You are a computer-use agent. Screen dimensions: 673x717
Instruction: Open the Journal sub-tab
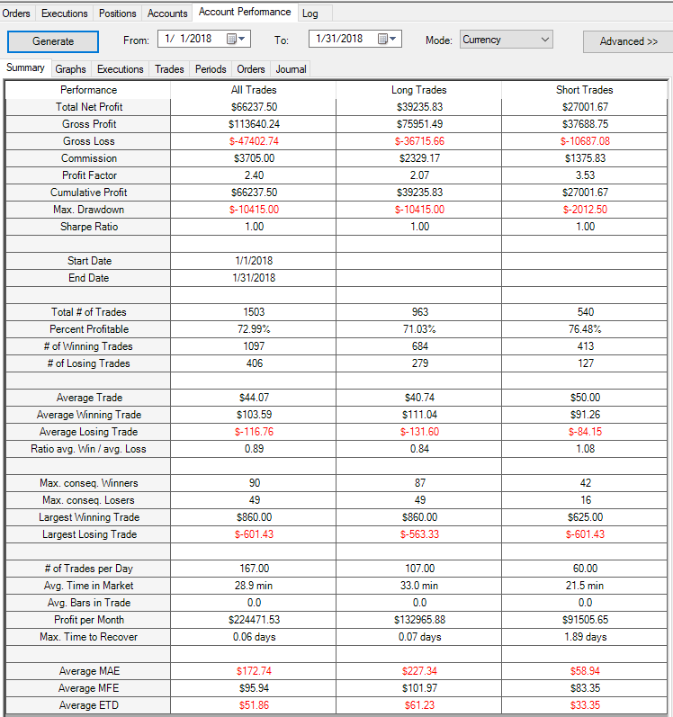coord(291,69)
